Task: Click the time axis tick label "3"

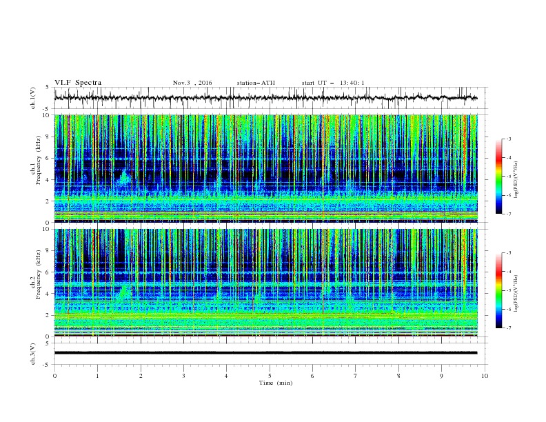Action: (x=183, y=376)
